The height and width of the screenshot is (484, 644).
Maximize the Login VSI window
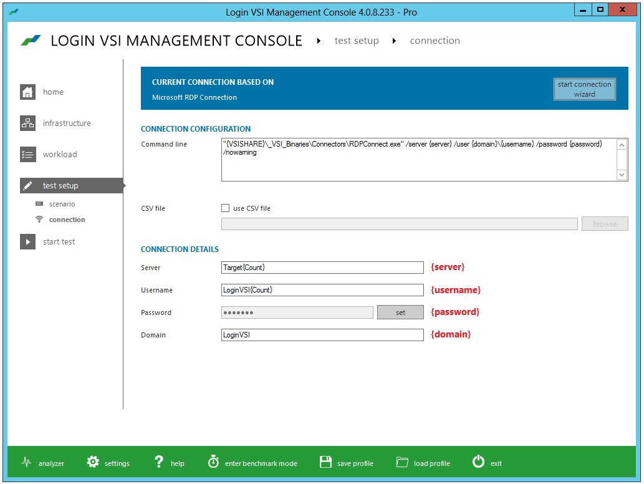point(600,10)
